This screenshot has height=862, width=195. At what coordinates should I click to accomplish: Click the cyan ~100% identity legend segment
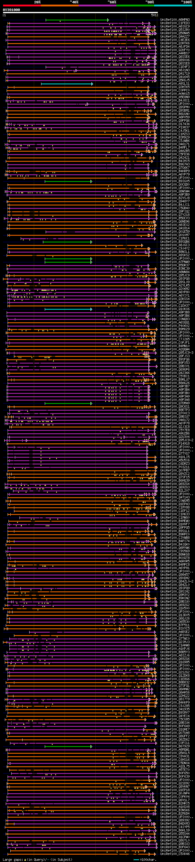173,6
